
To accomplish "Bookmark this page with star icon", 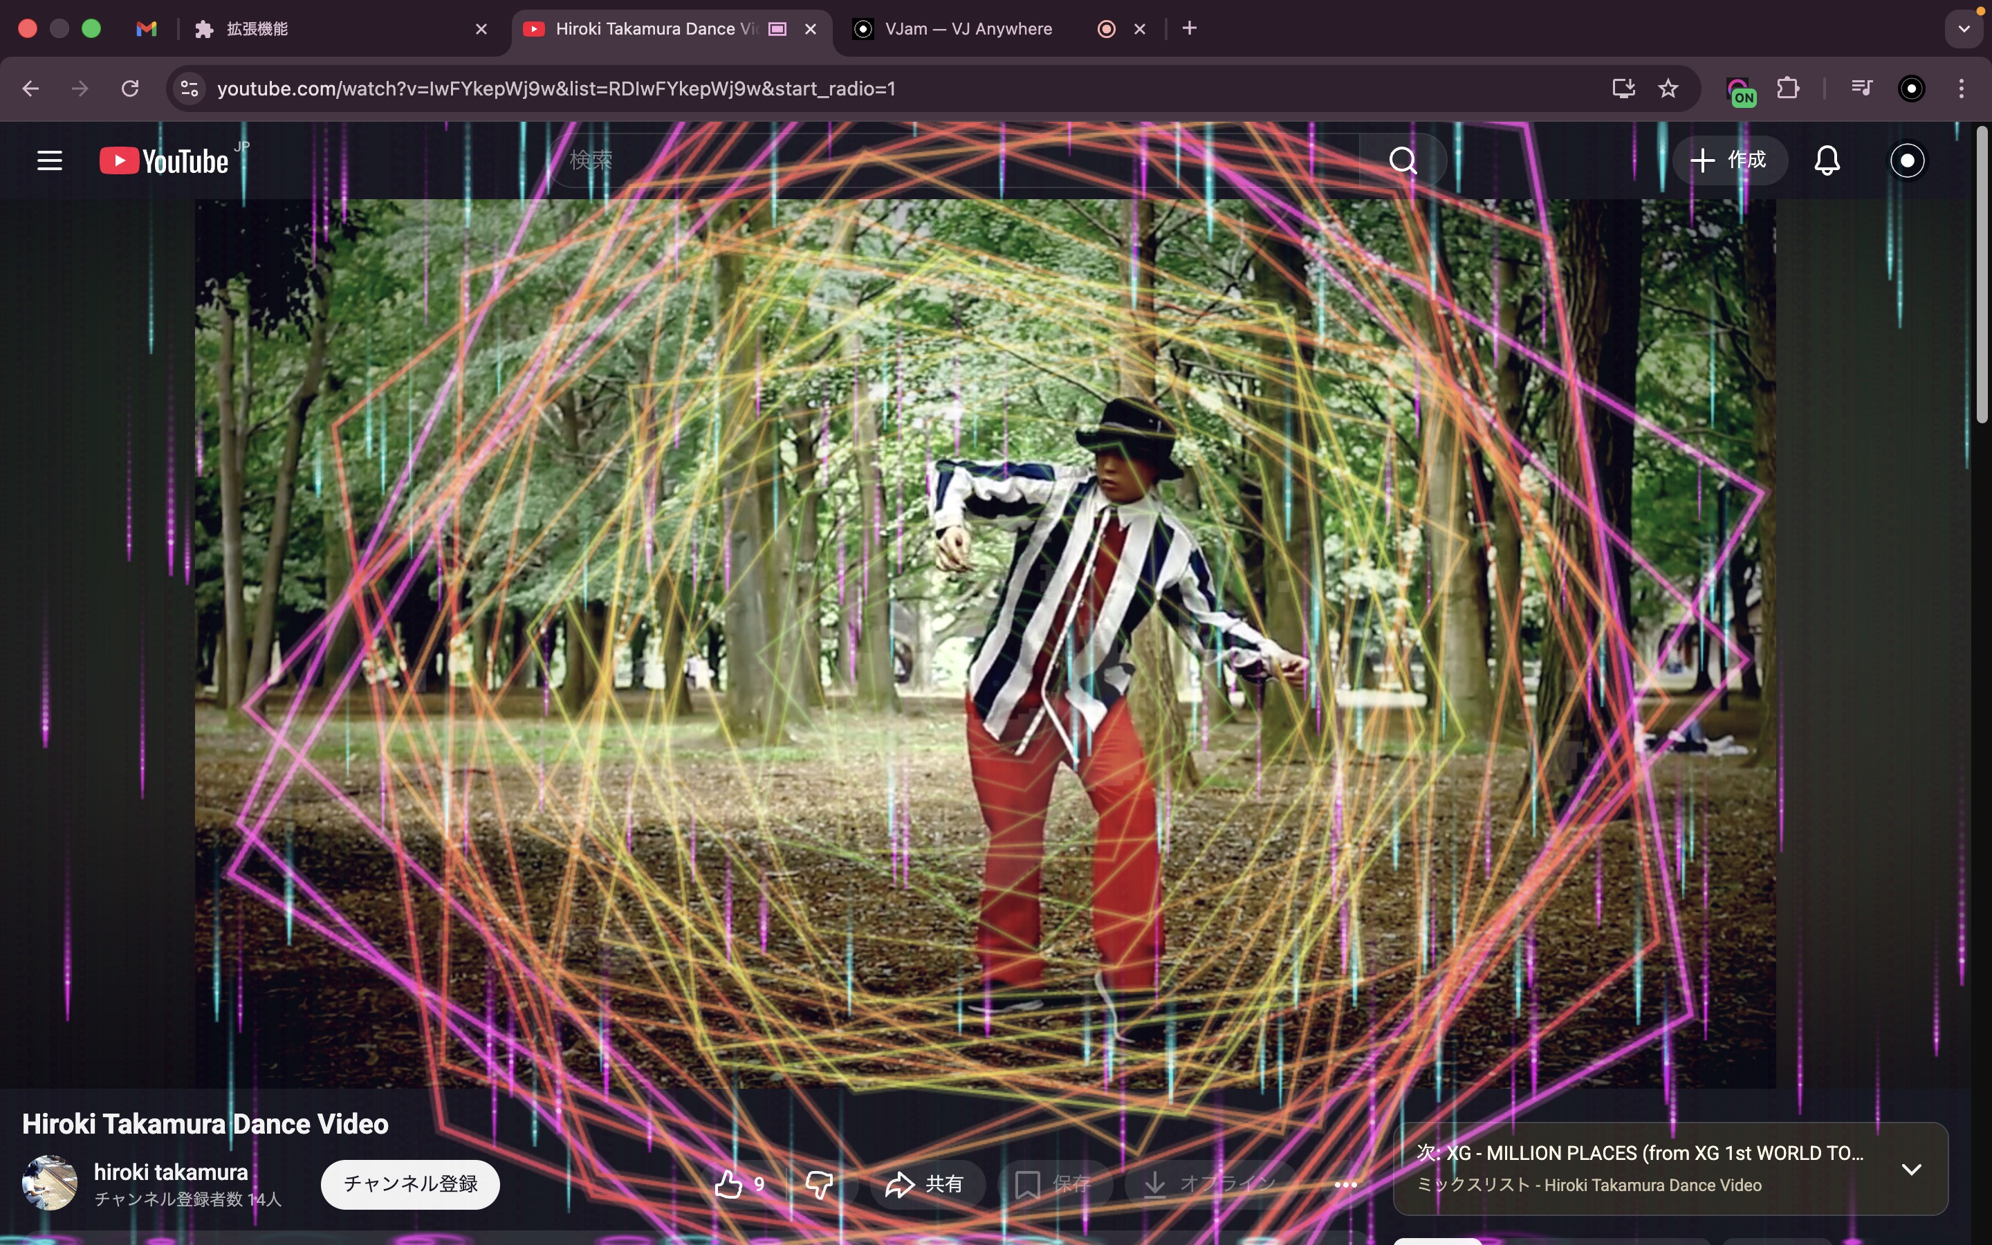I will click(x=1668, y=88).
